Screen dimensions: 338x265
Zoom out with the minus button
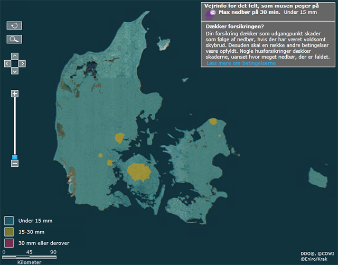click(15, 163)
